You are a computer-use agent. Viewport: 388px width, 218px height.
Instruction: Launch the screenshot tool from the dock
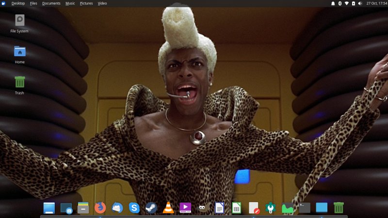point(66,208)
